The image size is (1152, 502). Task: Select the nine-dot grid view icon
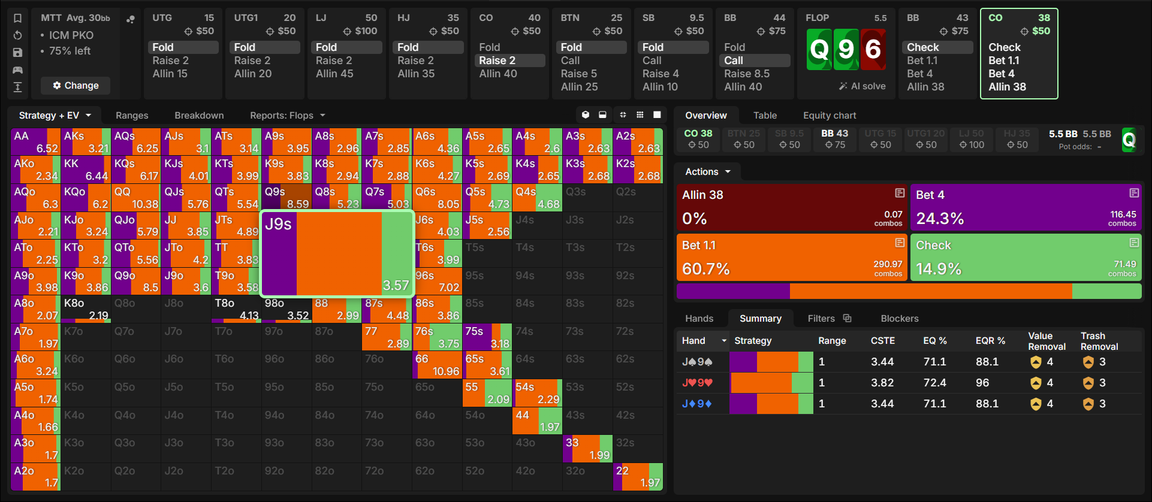click(640, 115)
